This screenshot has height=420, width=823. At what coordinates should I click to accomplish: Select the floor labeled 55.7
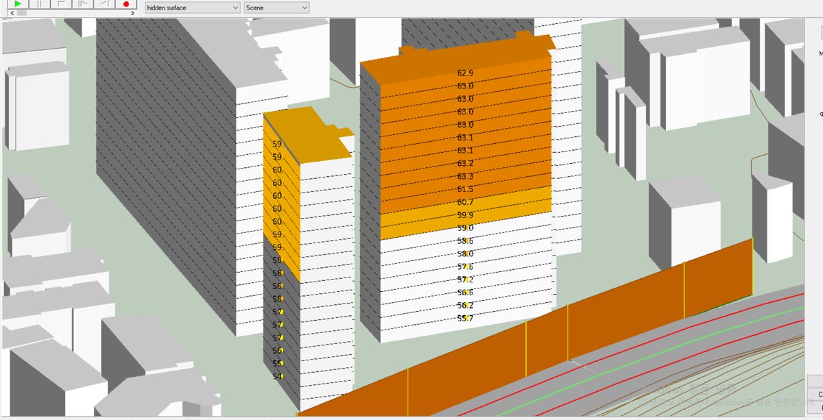click(465, 319)
